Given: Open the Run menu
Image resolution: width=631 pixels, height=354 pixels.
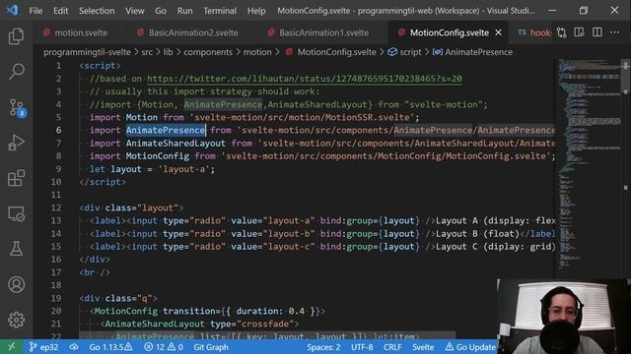Looking at the screenshot, I should 184,11.
